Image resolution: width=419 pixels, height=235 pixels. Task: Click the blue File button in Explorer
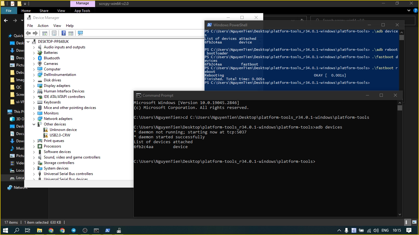point(9,11)
